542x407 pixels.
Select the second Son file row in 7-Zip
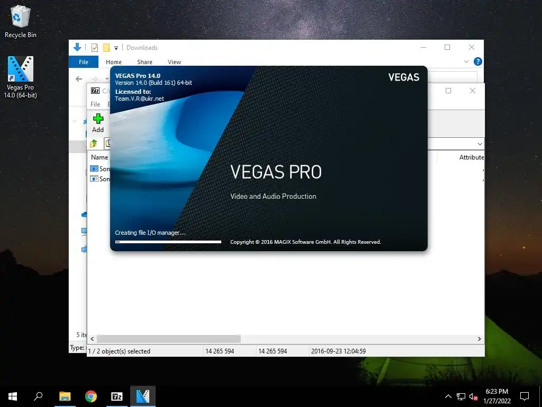pyautogui.click(x=100, y=179)
